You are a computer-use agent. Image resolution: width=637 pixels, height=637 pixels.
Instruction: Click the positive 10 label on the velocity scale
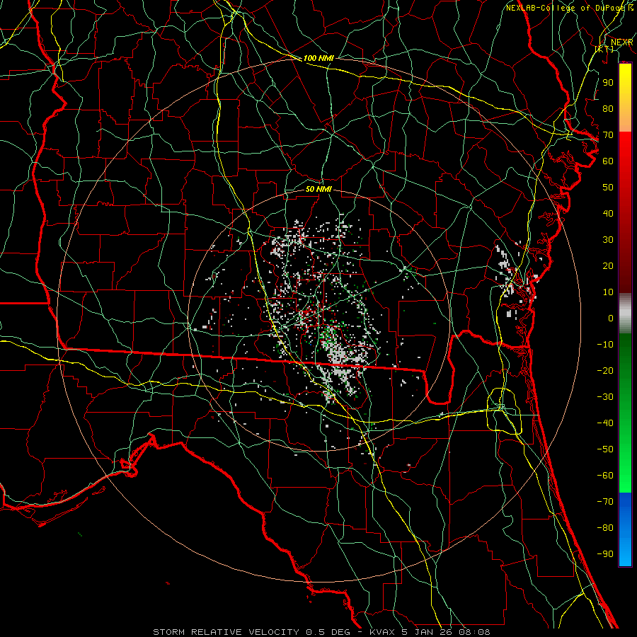tap(608, 292)
